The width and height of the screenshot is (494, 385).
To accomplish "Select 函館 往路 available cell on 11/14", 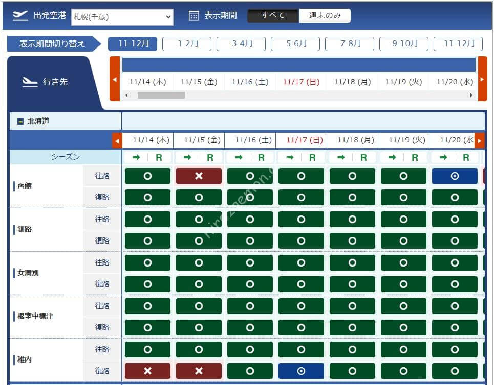I will pos(147,176).
